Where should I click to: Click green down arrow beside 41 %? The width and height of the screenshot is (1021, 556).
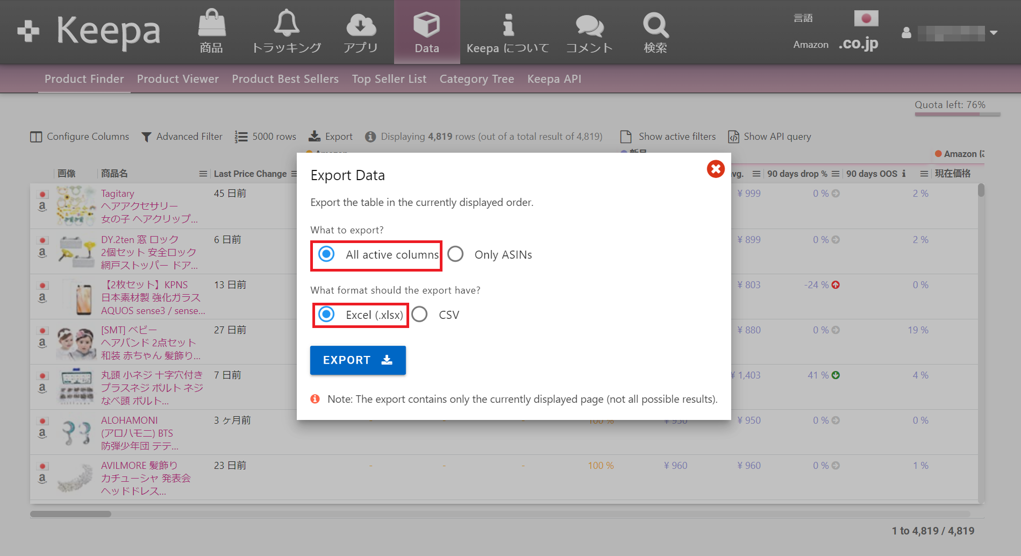click(x=836, y=375)
